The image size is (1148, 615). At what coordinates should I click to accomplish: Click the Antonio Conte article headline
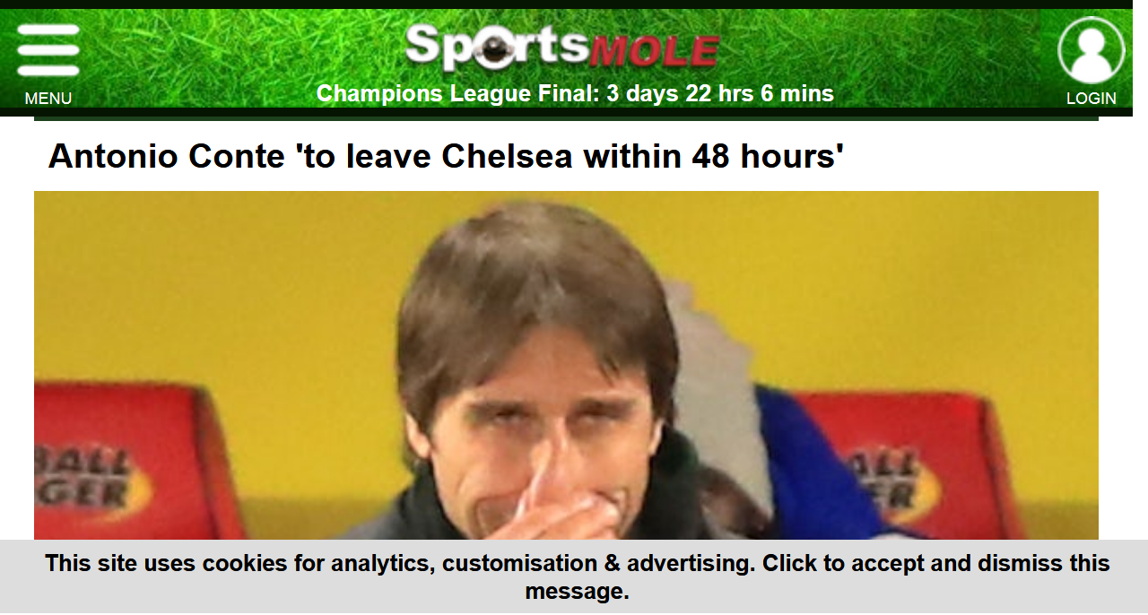[x=446, y=157]
